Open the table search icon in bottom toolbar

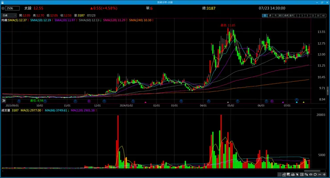point(289,174)
